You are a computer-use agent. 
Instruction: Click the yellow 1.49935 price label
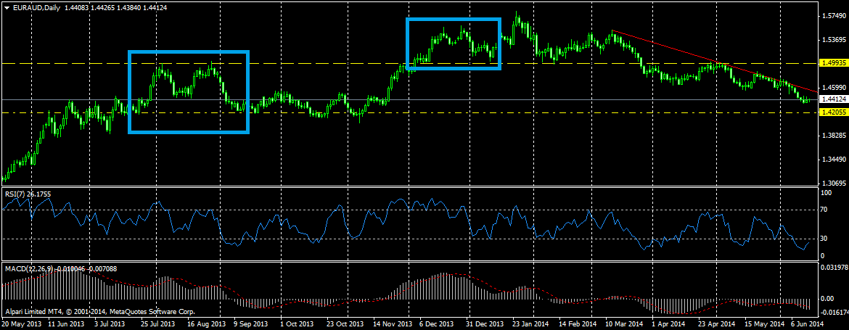coord(833,63)
